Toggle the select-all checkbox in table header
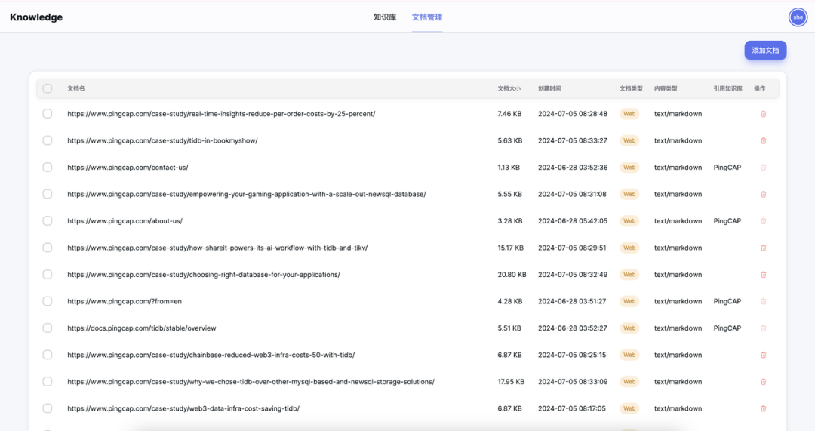815x431 pixels. point(48,88)
